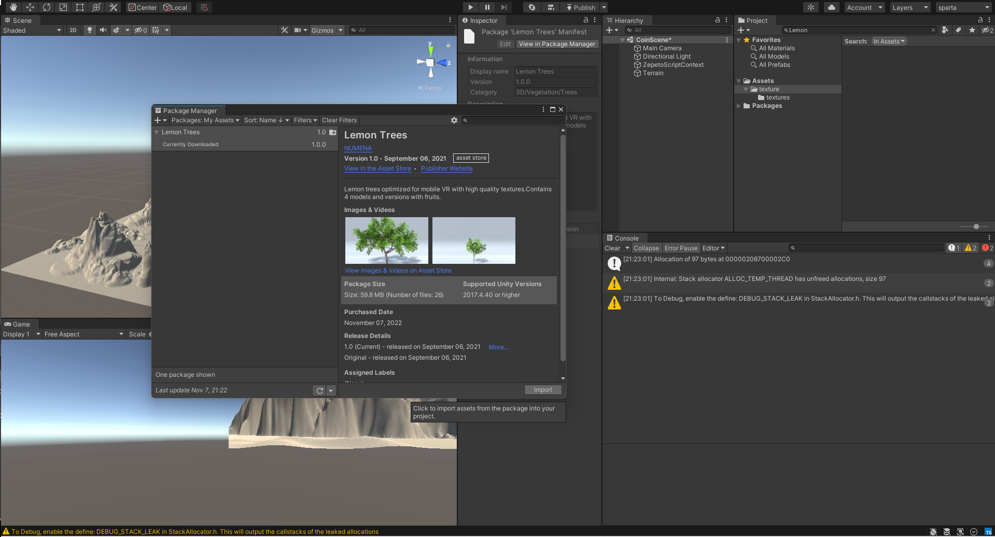Screen dimensions: 995x537
Task: Open the Packages: My Assets dropdown
Action: tap(205, 120)
